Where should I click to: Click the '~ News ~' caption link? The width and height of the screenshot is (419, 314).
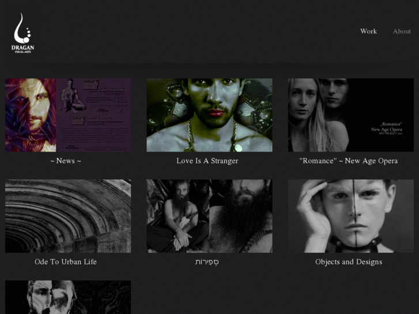(x=66, y=161)
